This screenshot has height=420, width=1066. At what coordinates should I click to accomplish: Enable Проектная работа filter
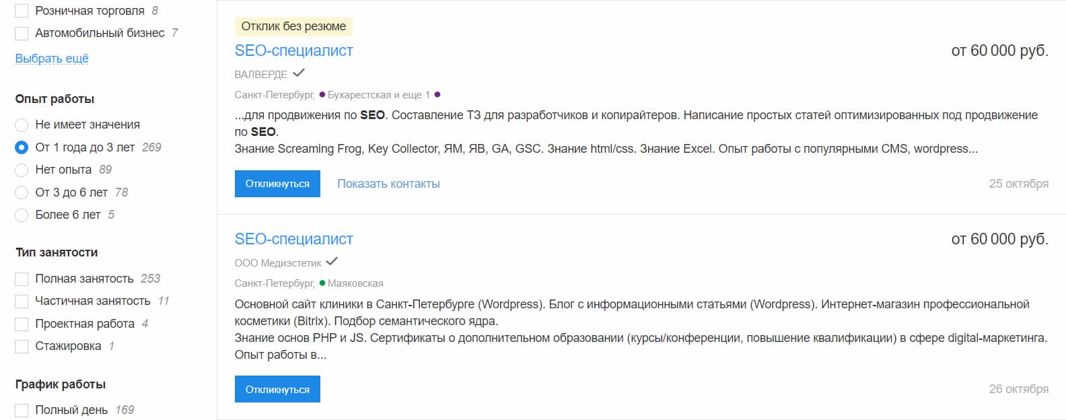(x=22, y=324)
